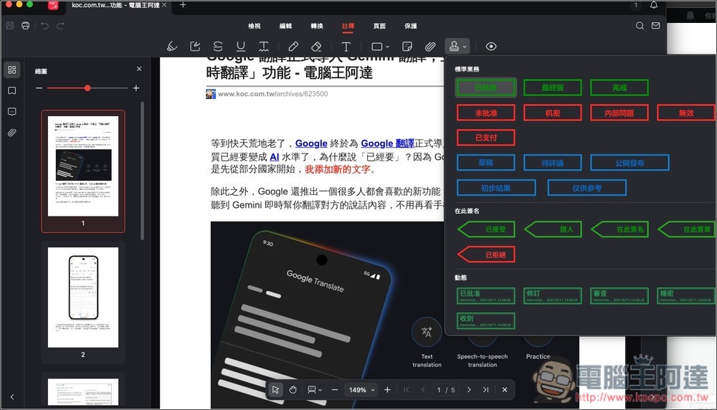Jump to last page button

click(x=485, y=390)
